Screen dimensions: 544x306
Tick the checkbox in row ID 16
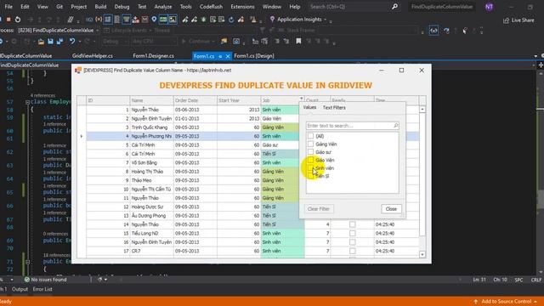pos(353,242)
